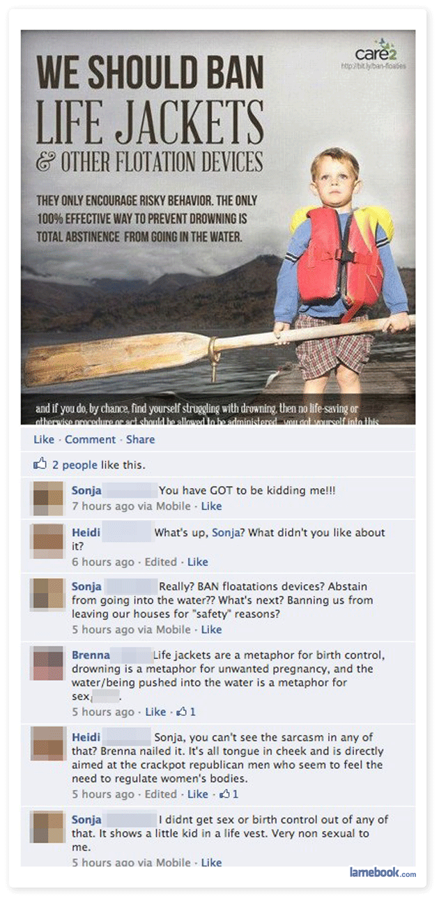The height and width of the screenshot is (900, 439).
Task: Click the tagged 'Sonja' mention in Heidi's reply
Action: (226, 533)
